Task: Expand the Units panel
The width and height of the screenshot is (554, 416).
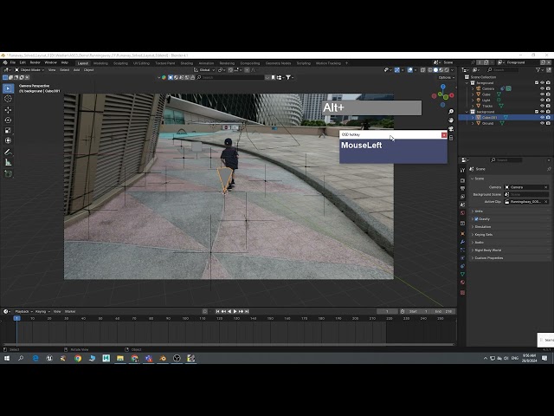Action: tap(473, 211)
